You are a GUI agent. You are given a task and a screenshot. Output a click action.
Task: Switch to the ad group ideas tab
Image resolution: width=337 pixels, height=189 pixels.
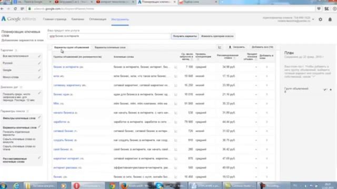coord(72,47)
